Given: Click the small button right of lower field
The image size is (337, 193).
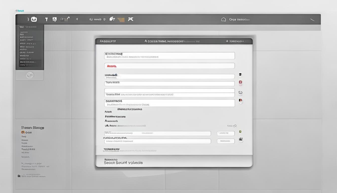Looking at the screenshot, I should (226, 133).
